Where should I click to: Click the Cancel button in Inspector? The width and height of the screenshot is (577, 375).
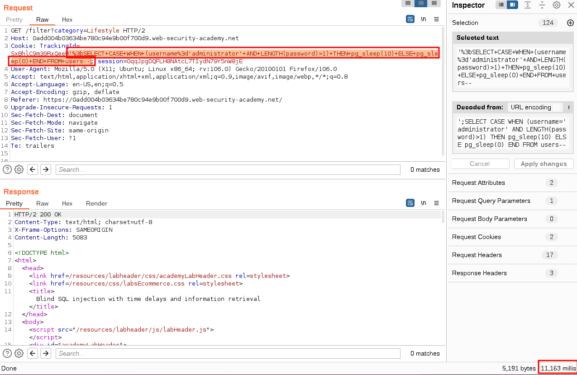(x=480, y=164)
